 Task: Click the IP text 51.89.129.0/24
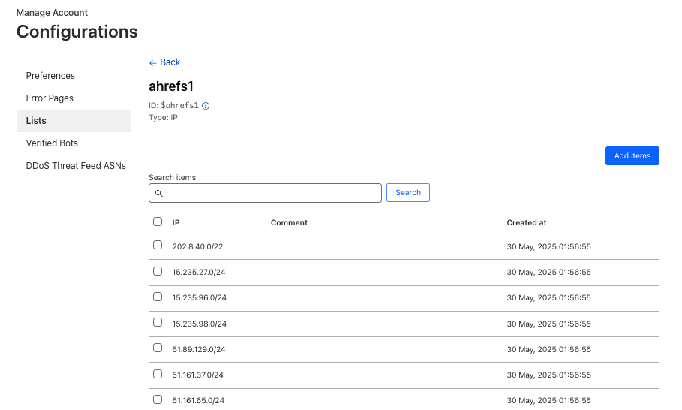(199, 349)
